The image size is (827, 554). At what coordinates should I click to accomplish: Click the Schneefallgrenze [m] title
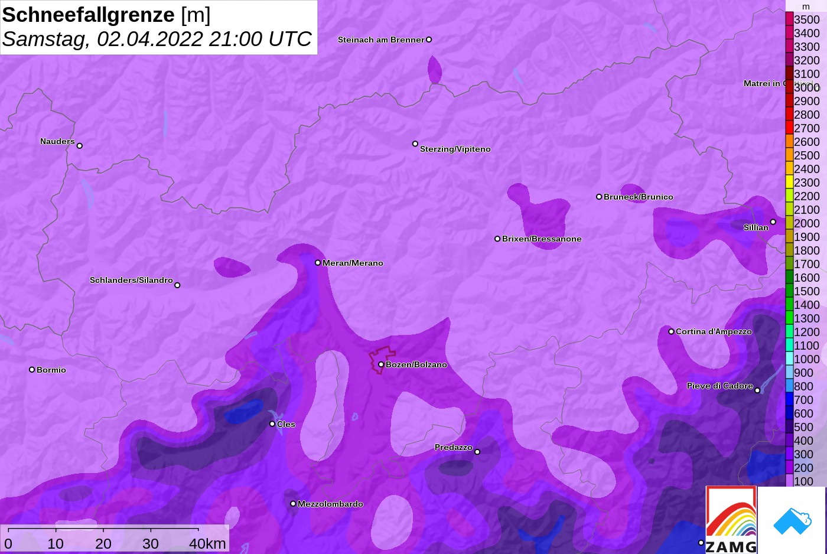[x=106, y=15]
